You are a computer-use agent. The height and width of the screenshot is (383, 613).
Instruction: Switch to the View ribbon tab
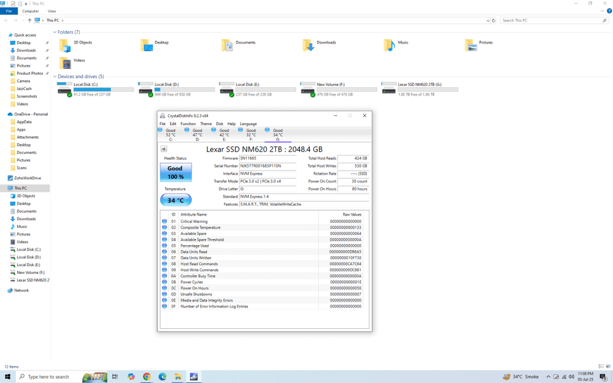[51, 11]
